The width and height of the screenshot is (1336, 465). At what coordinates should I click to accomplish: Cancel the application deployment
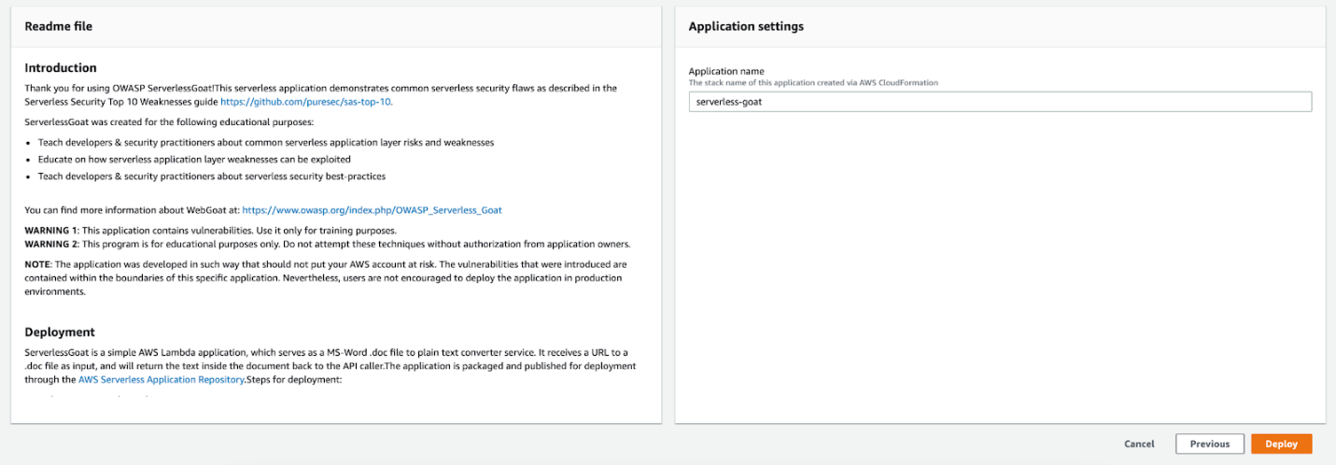(x=1139, y=444)
